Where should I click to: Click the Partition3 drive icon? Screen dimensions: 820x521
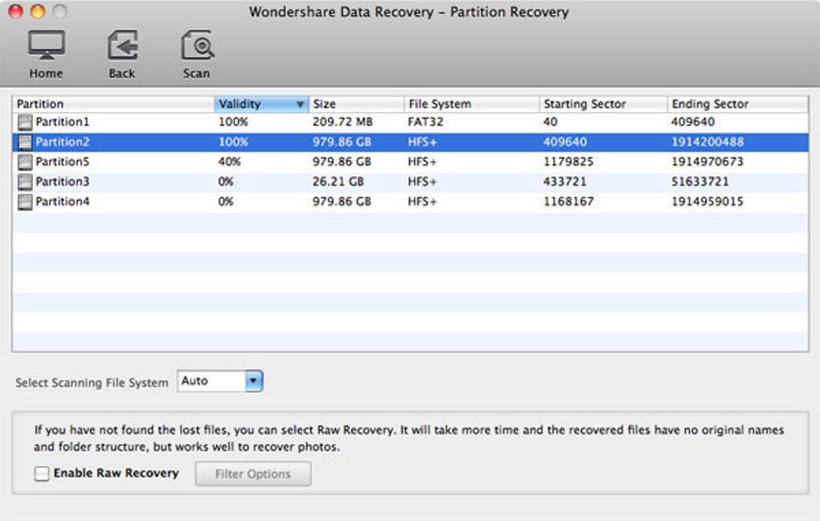[26, 182]
